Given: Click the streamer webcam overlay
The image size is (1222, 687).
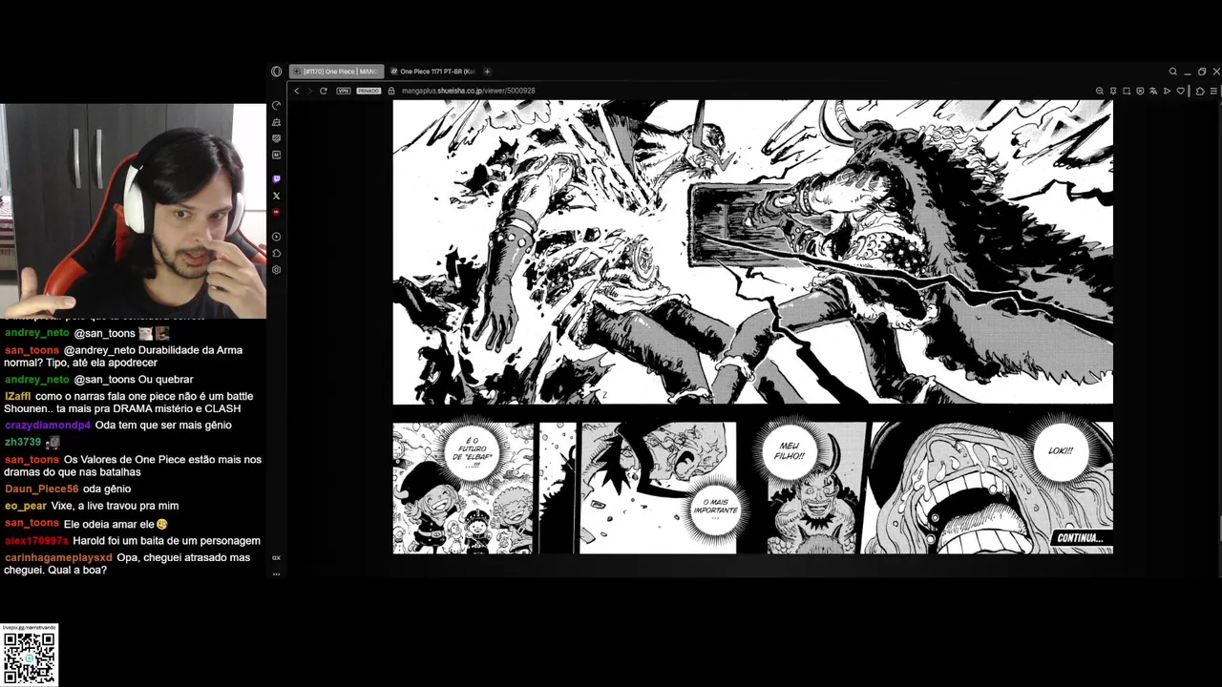Looking at the screenshot, I should (x=133, y=211).
